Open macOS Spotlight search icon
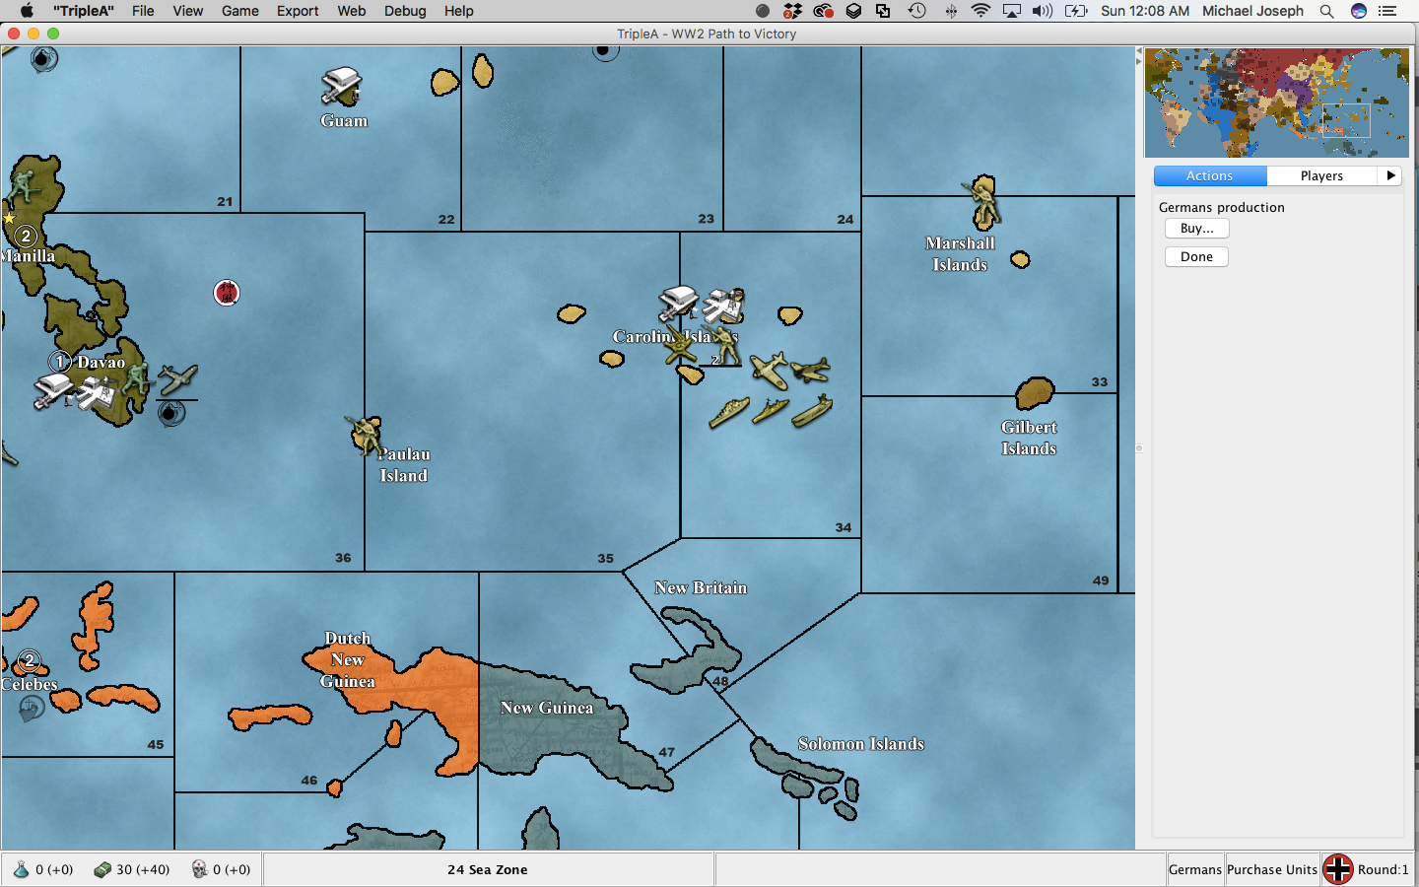This screenshot has height=887, width=1419. point(1326,11)
